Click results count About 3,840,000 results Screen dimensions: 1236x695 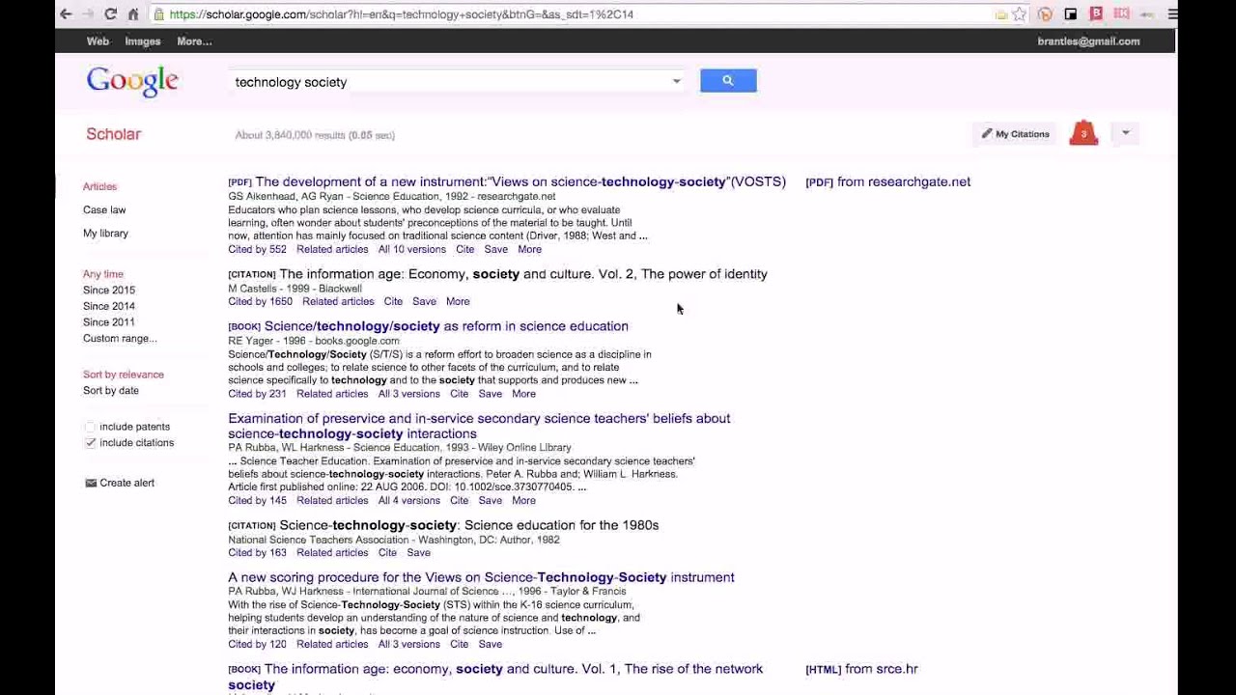[x=315, y=135]
